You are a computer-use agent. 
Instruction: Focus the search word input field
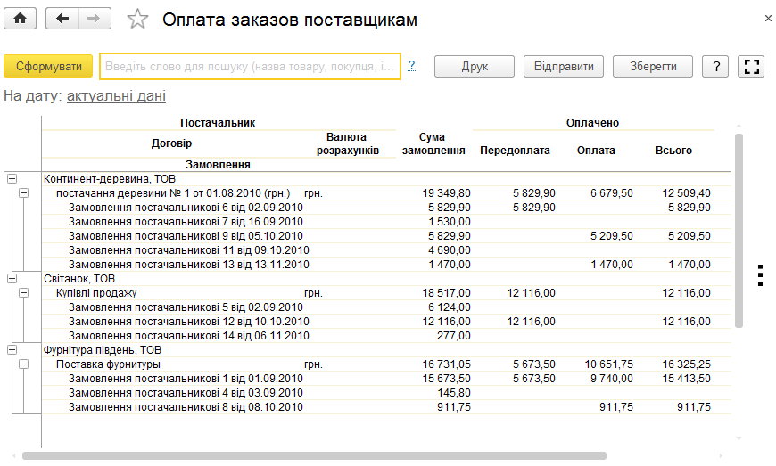(x=250, y=66)
